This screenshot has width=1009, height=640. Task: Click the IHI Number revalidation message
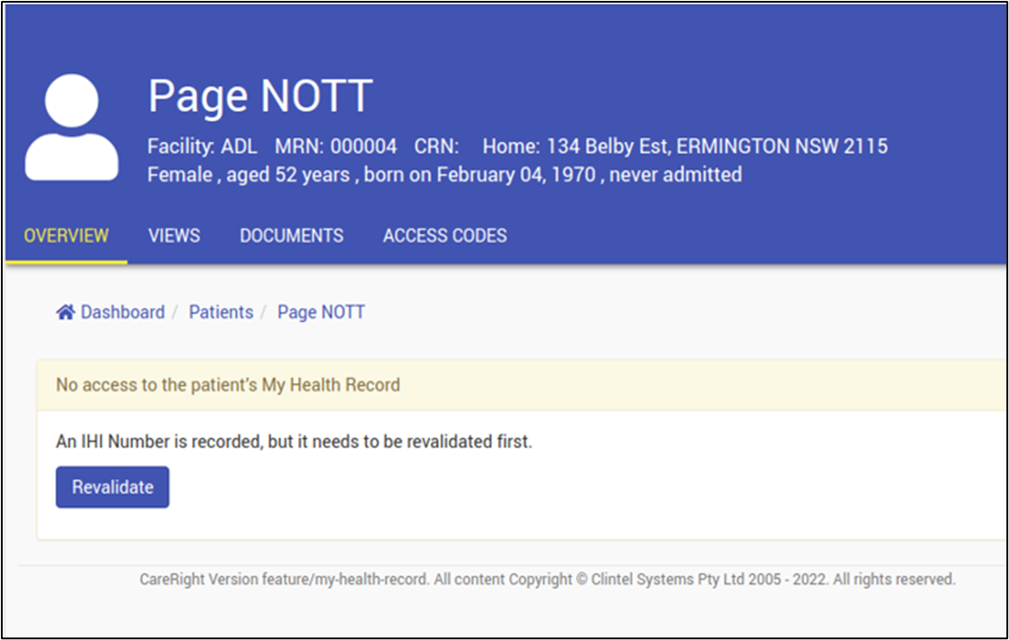pyautogui.click(x=294, y=442)
